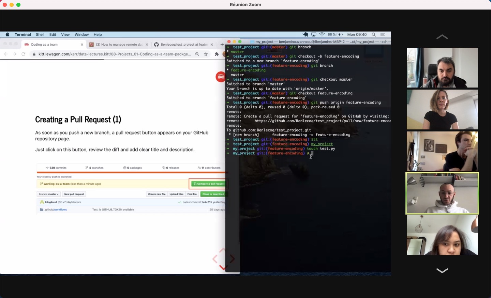This screenshot has width=491, height=298.
Task: Click the Wi-Fi status icon
Action: (x=322, y=34)
